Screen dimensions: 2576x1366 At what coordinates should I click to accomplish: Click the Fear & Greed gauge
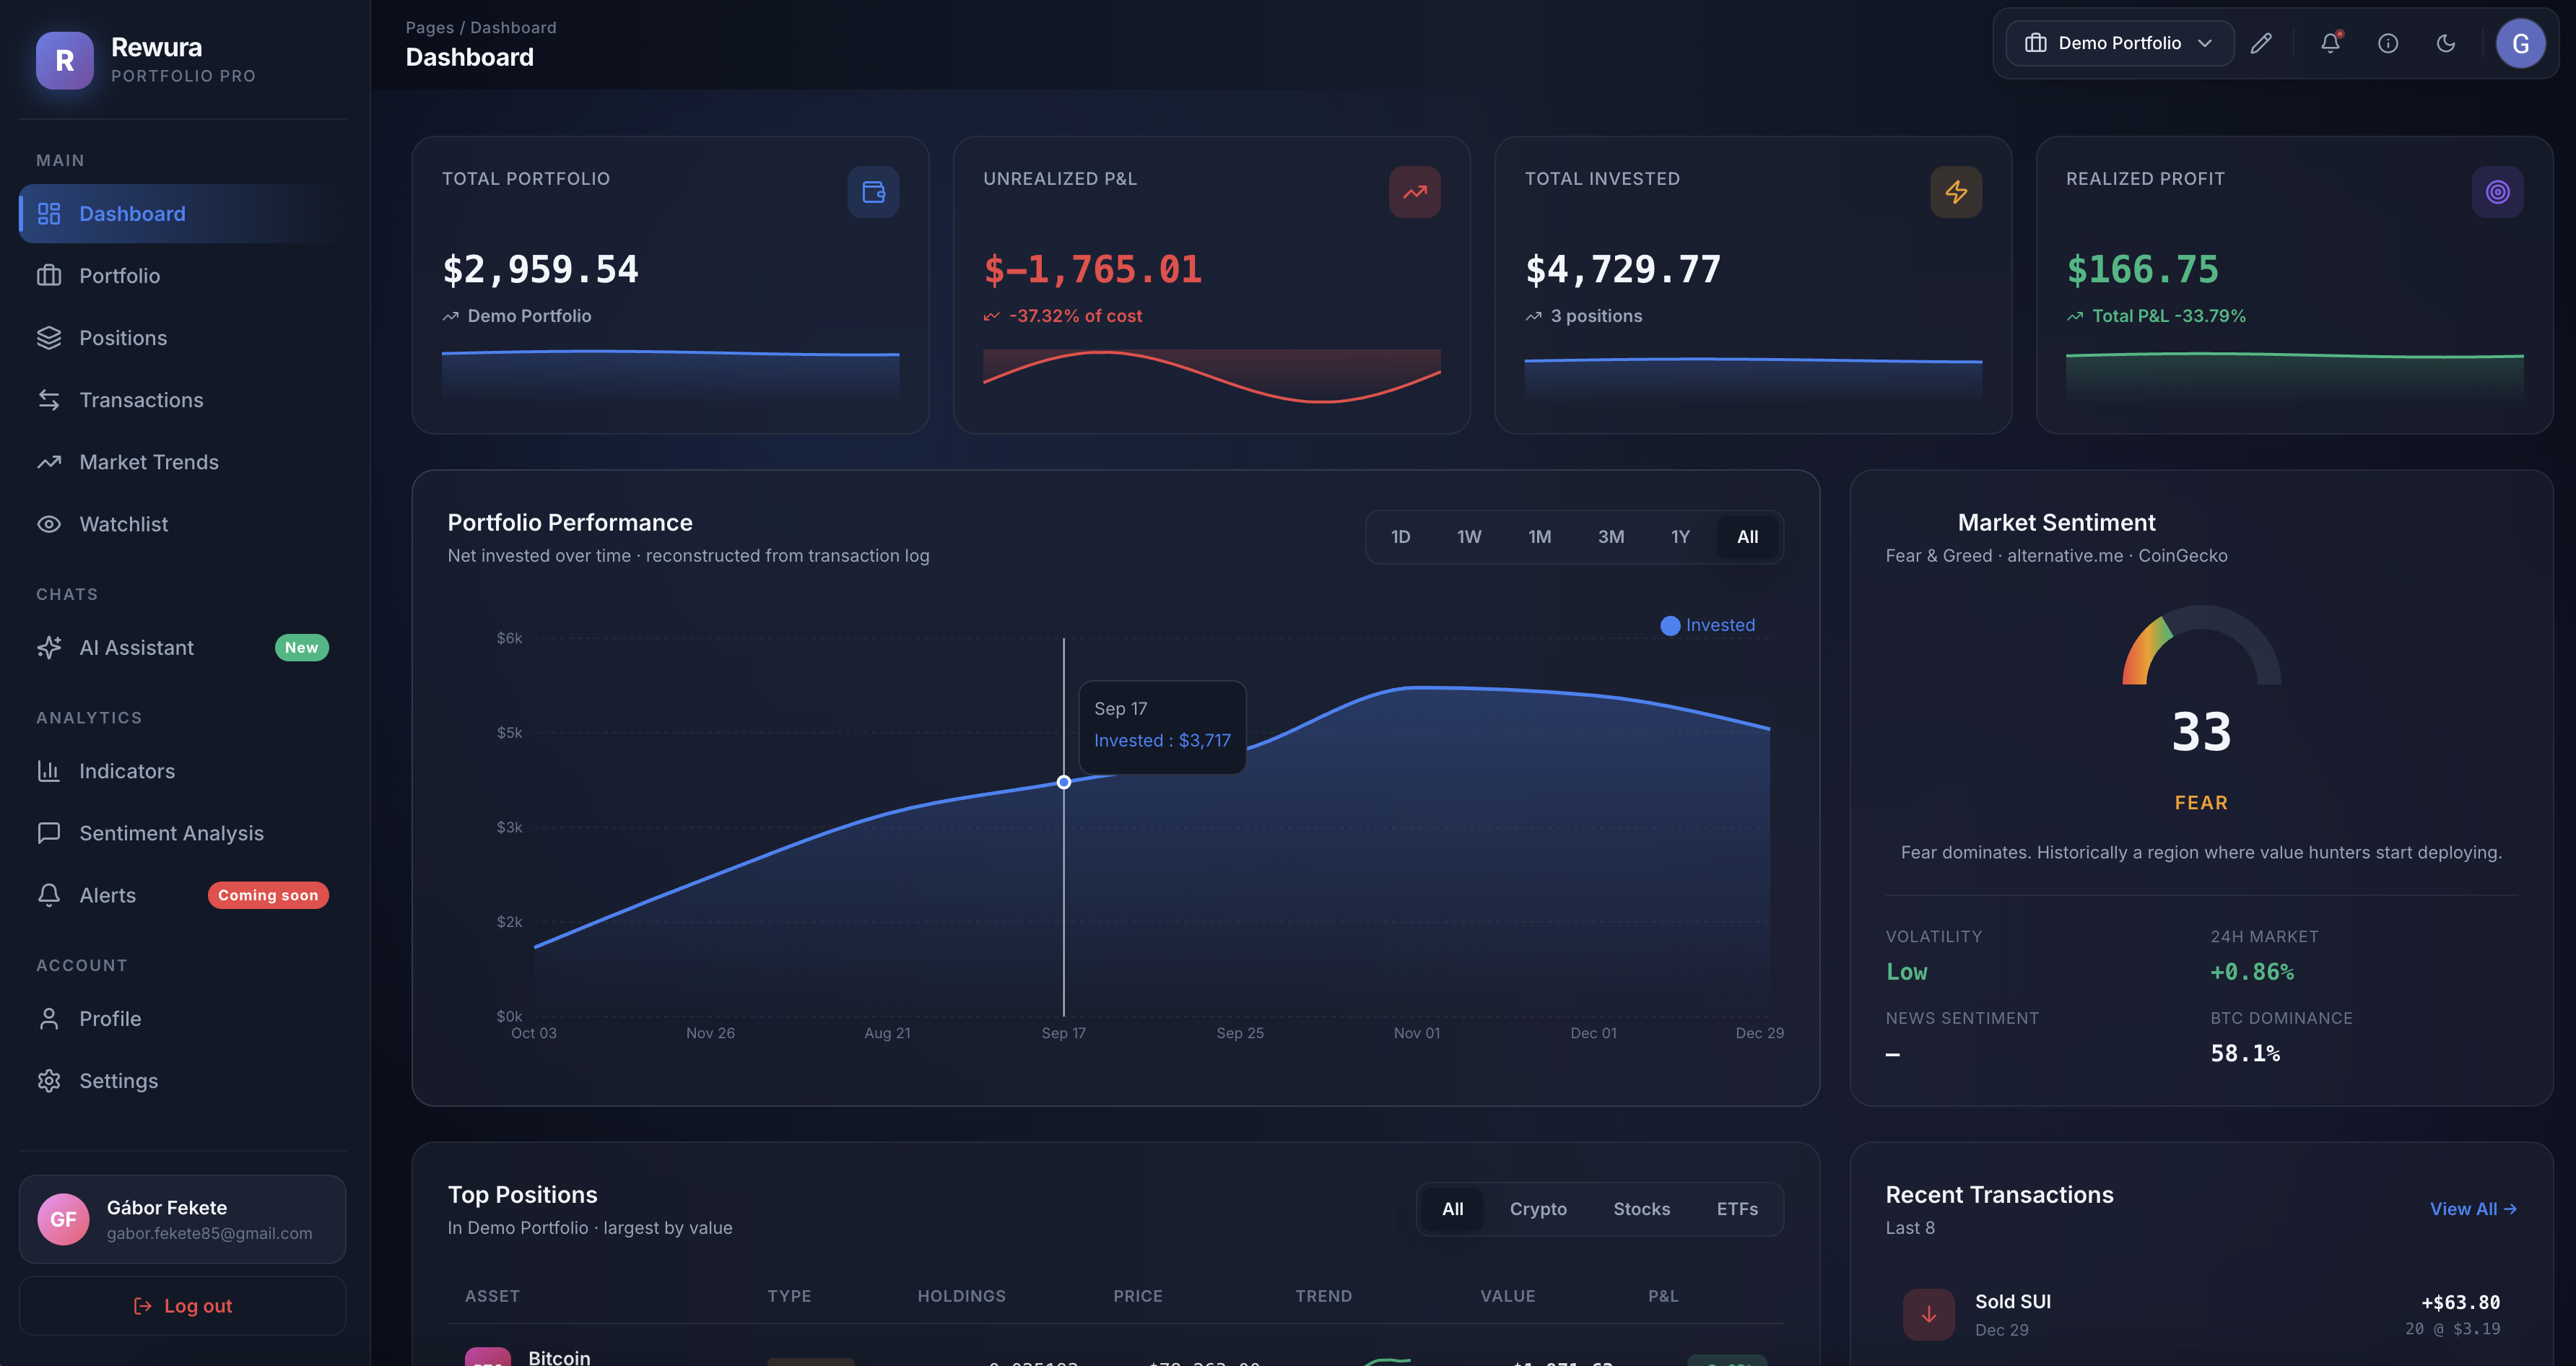pos(2201,645)
